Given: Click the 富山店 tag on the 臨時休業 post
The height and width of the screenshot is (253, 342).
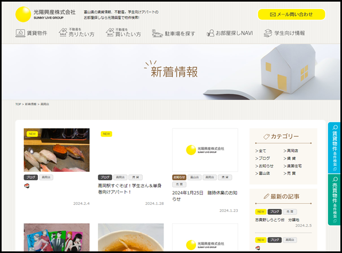Looking at the screenshot, I should click(x=195, y=178).
